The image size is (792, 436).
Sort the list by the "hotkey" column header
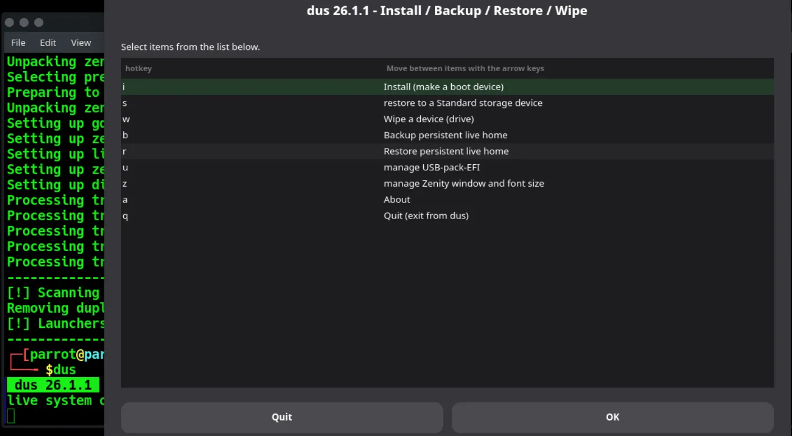(x=138, y=68)
